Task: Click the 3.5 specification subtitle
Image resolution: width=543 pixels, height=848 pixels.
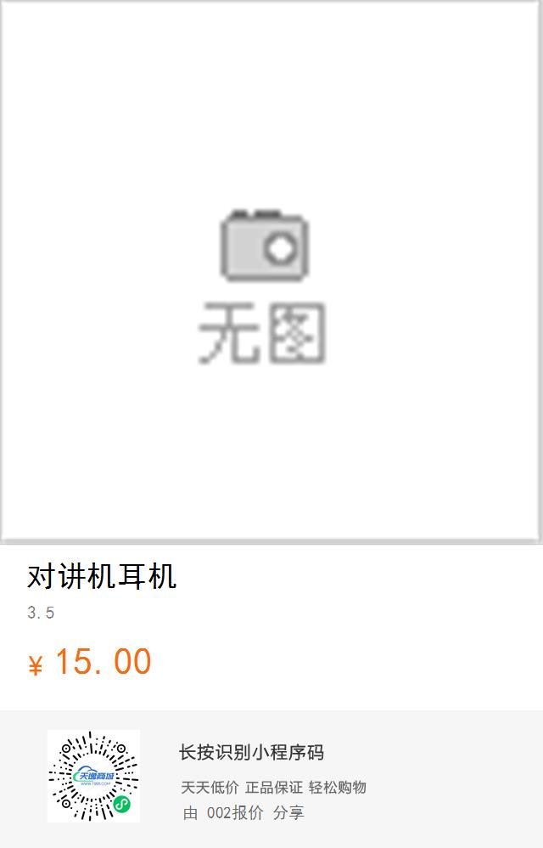Action: [x=41, y=613]
